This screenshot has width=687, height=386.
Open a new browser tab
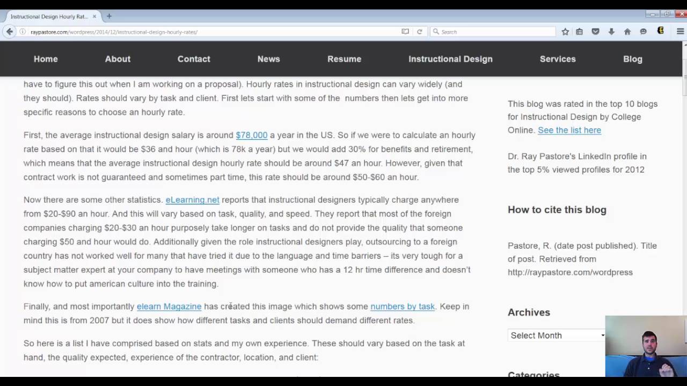tap(109, 16)
